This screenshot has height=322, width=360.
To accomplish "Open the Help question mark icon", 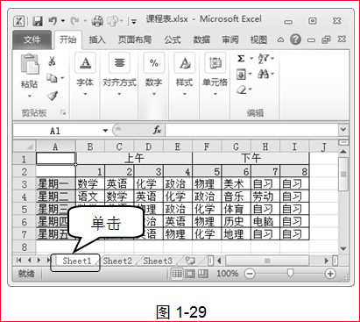I will 295,39.
